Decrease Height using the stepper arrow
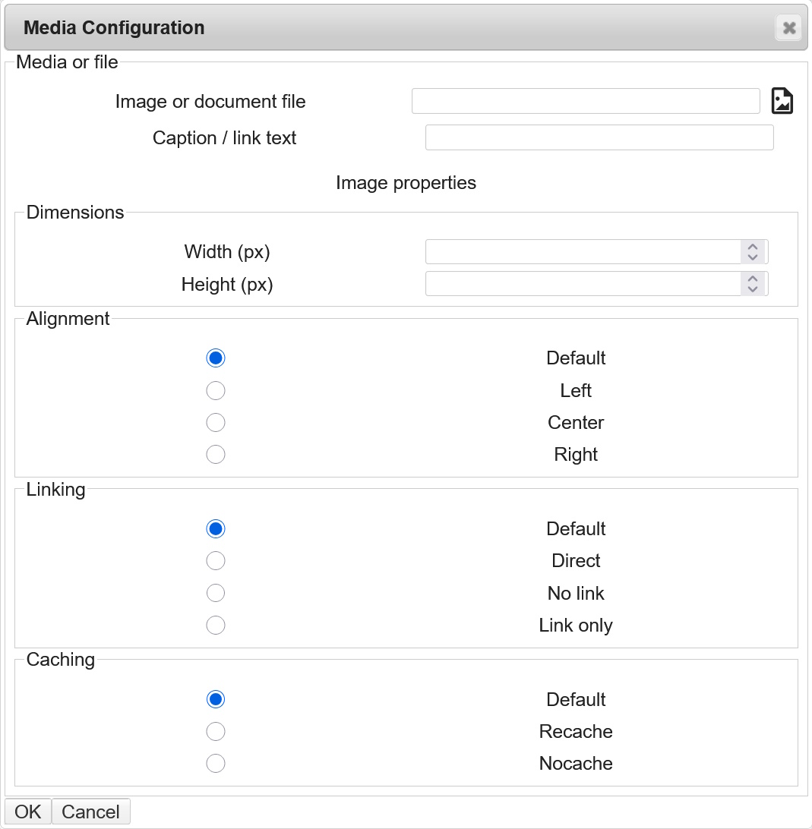 tap(753, 289)
